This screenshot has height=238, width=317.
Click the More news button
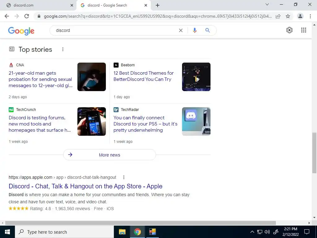click(x=110, y=155)
